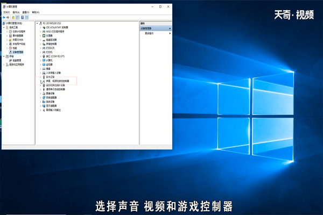Viewport: 323px width, 215px height.
Task: Expand the 打印队列 node
Action: click(40, 48)
